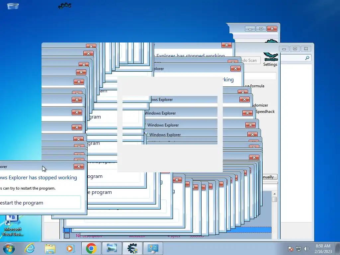Switch to Cheat Engine gear taskbar icon
This screenshot has width=340, height=255.
point(132,248)
